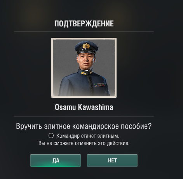Confirm the action with the ДА button
This screenshot has height=179, width=183.
(x=56, y=160)
